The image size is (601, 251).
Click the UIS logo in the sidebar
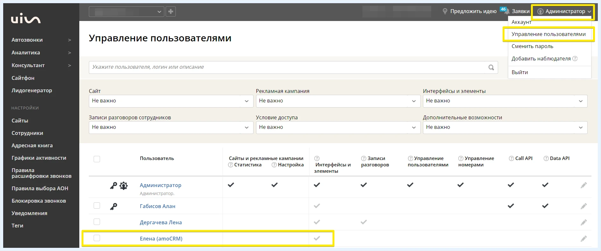[x=26, y=18]
